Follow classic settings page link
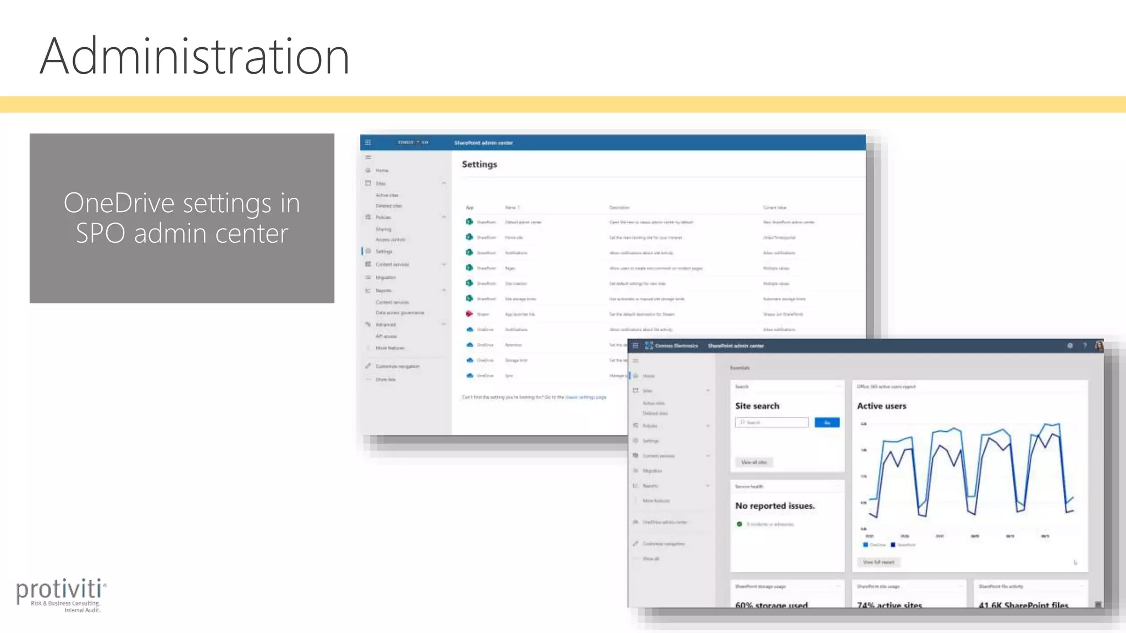Viewport: 1126px width, 633px height. 586,397
